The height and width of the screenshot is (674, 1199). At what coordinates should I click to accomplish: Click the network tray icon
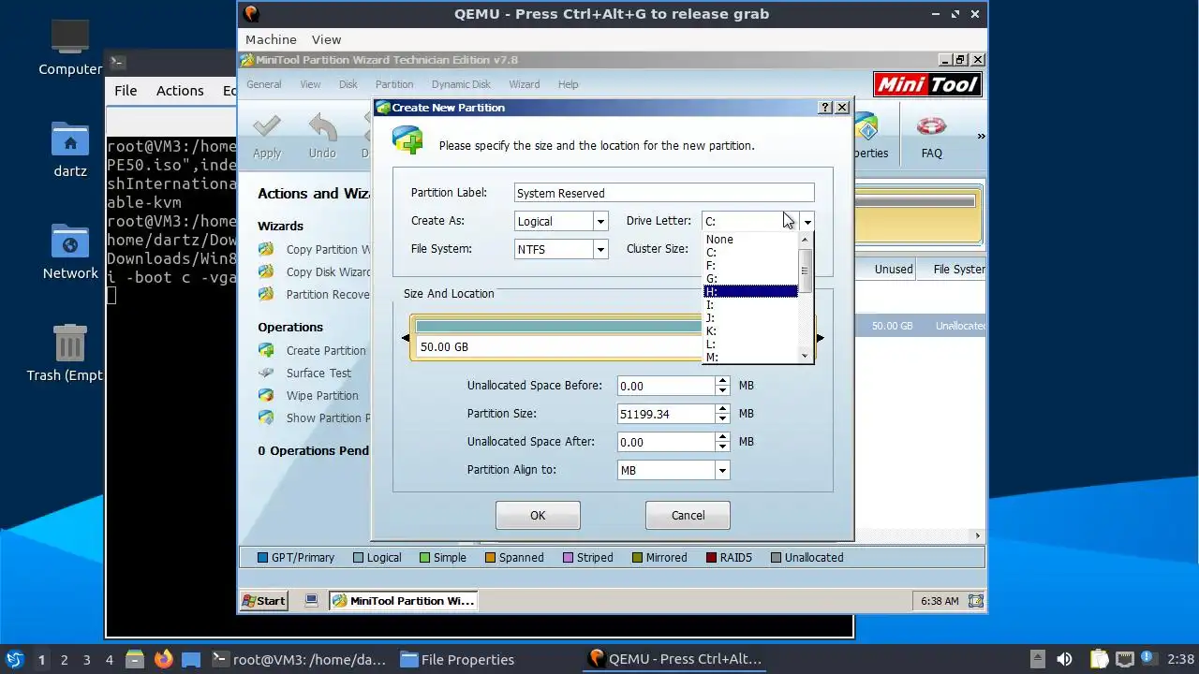coord(1125,659)
